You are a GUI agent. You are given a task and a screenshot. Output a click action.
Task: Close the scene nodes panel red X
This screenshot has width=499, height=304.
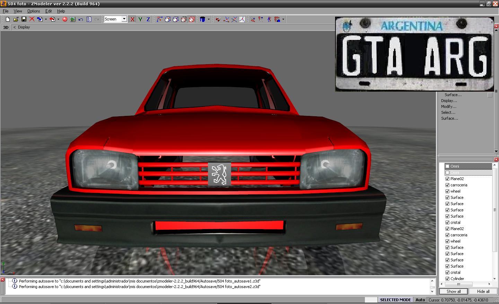pyautogui.click(x=496, y=159)
